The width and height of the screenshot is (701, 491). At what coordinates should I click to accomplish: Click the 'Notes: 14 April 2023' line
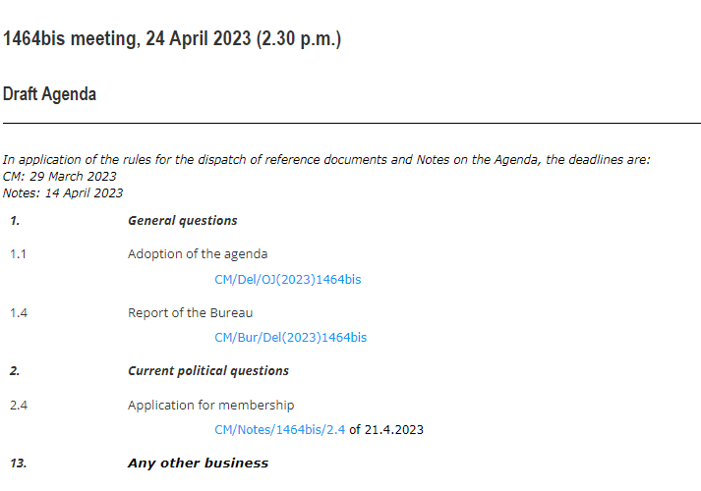(x=63, y=192)
